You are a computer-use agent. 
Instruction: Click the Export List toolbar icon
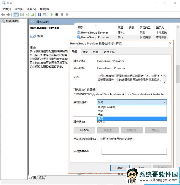pyautogui.click(x=32, y=15)
